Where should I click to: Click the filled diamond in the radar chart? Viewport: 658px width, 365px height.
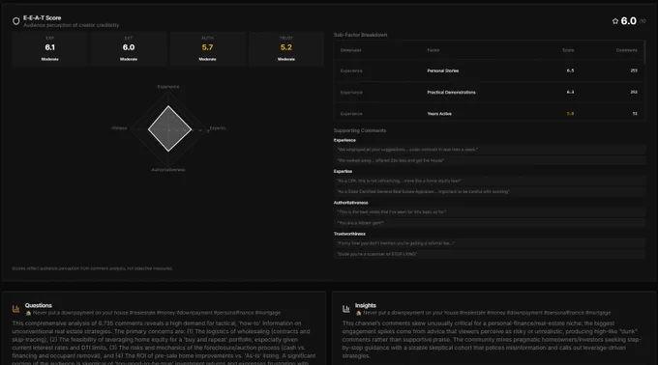(x=169, y=128)
